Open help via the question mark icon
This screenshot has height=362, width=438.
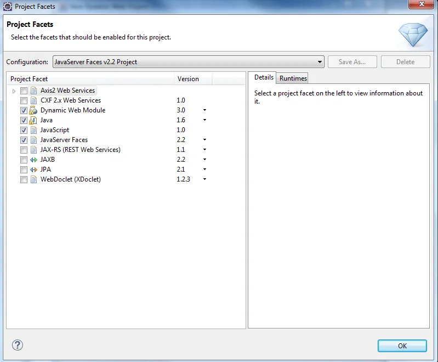click(x=18, y=345)
